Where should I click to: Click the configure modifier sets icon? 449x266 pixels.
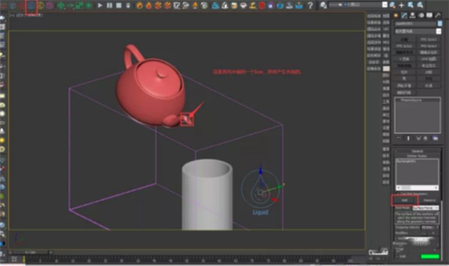pyautogui.click(x=435, y=138)
